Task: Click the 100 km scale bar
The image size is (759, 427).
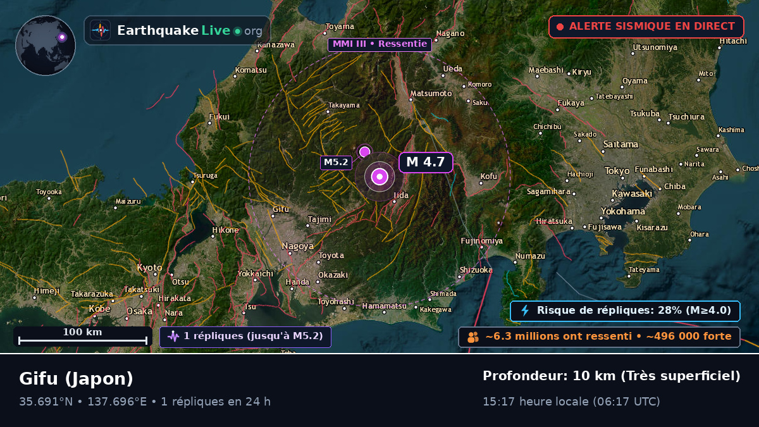Action: coord(83,336)
